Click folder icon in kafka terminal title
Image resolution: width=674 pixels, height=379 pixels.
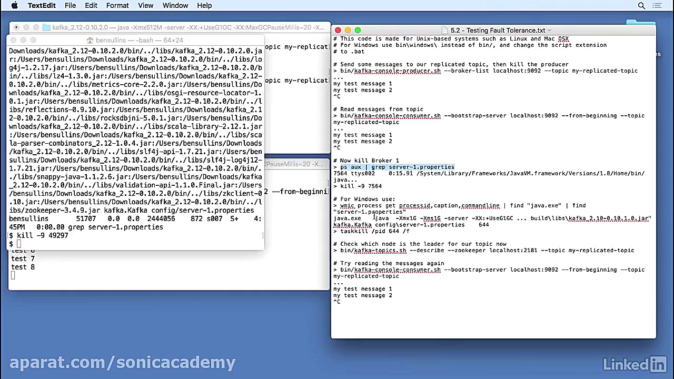[x=46, y=27]
